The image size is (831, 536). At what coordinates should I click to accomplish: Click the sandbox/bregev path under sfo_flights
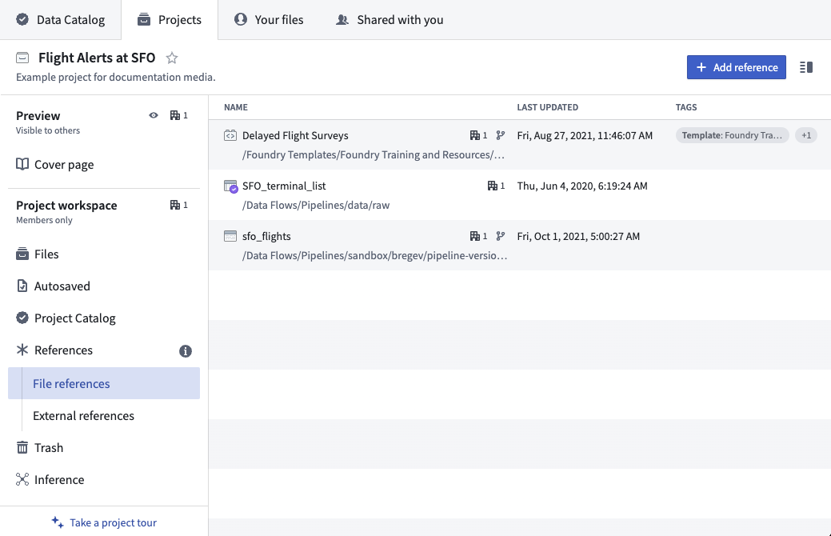(x=374, y=255)
